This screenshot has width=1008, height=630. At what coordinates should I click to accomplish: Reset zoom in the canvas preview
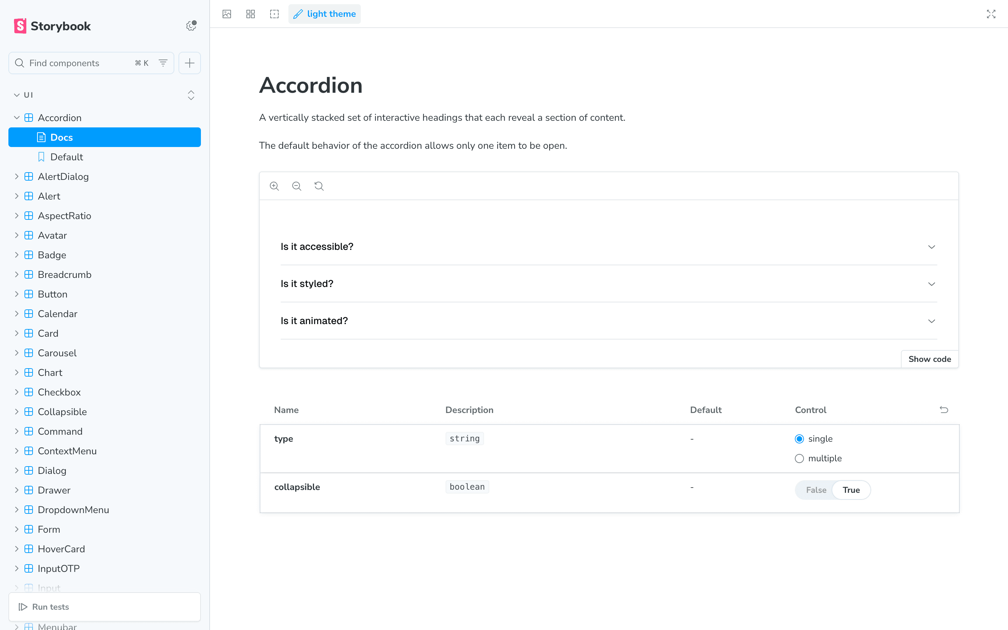[319, 186]
